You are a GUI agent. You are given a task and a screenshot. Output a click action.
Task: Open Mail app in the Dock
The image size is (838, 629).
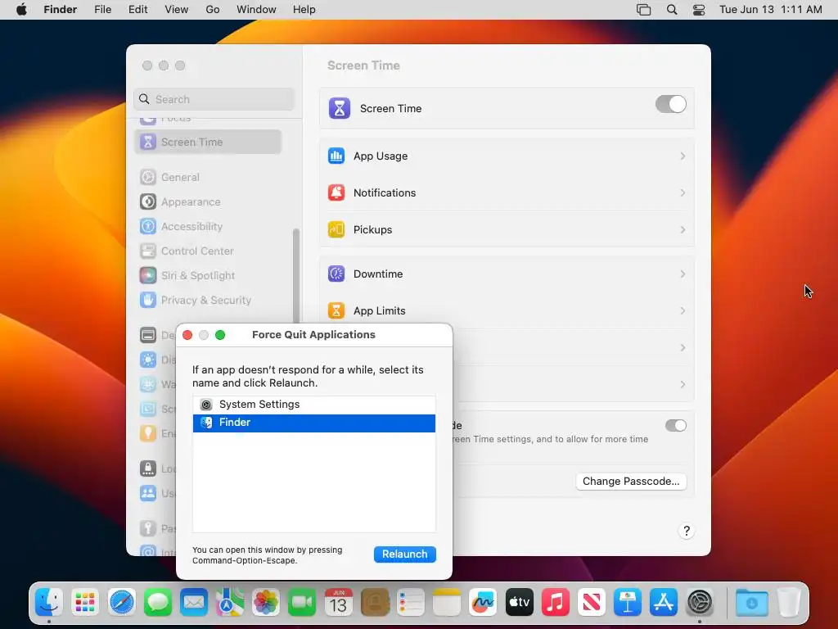tap(193, 603)
